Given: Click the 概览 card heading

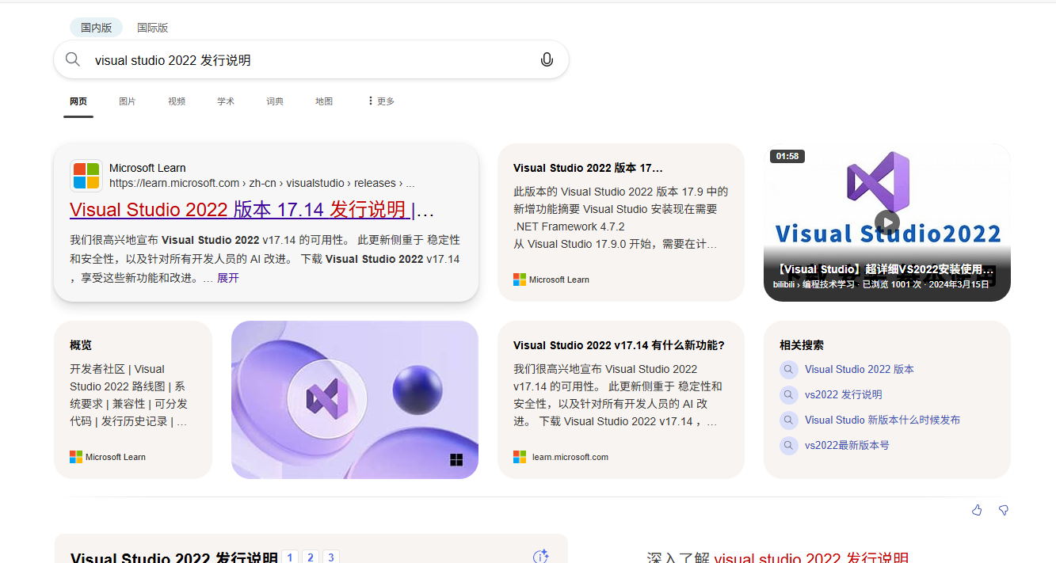Looking at the screenshot, I should pyautogui.click(x=81, y=345).
